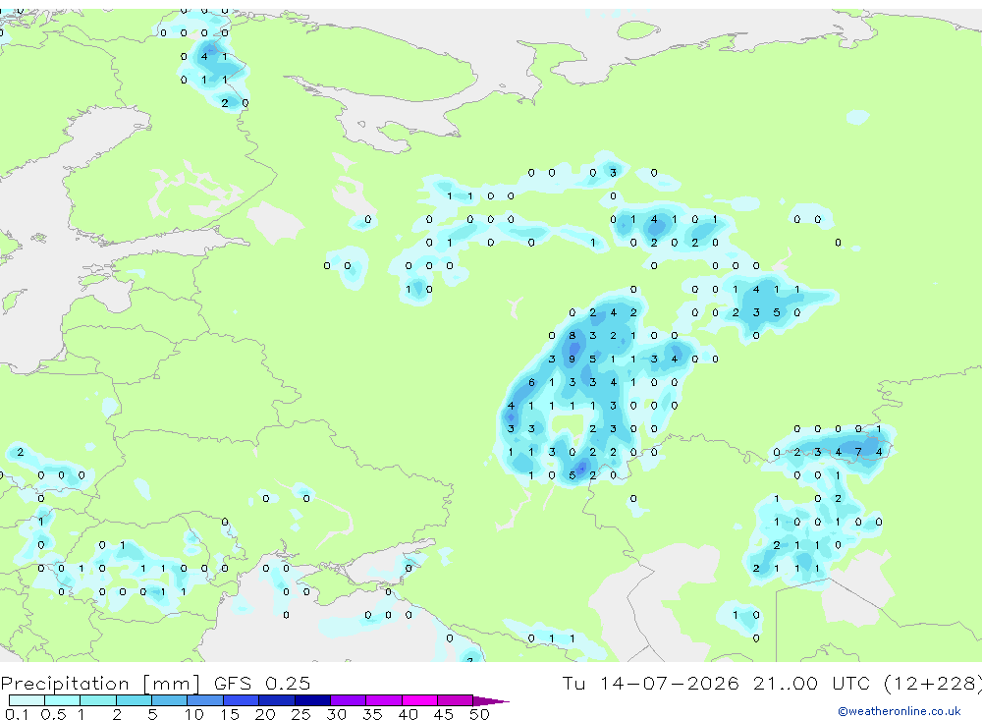Open the ©weatheronline.co.uk link
The image size is (982, 720).
(x=899, y=711)
